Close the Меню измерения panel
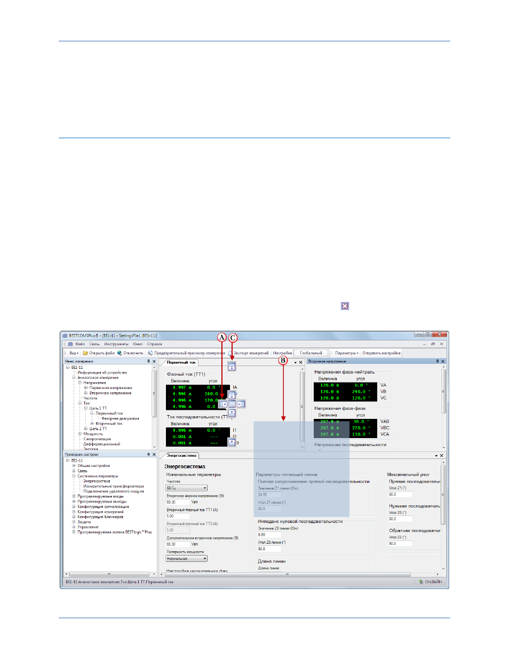The image size is (509, 659). tap(154, 361)
